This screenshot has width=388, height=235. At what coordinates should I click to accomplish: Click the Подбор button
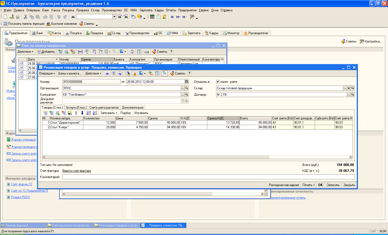pos(126,113)
